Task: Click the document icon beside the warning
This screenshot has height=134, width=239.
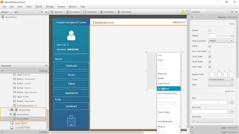Action: point(187,12)
